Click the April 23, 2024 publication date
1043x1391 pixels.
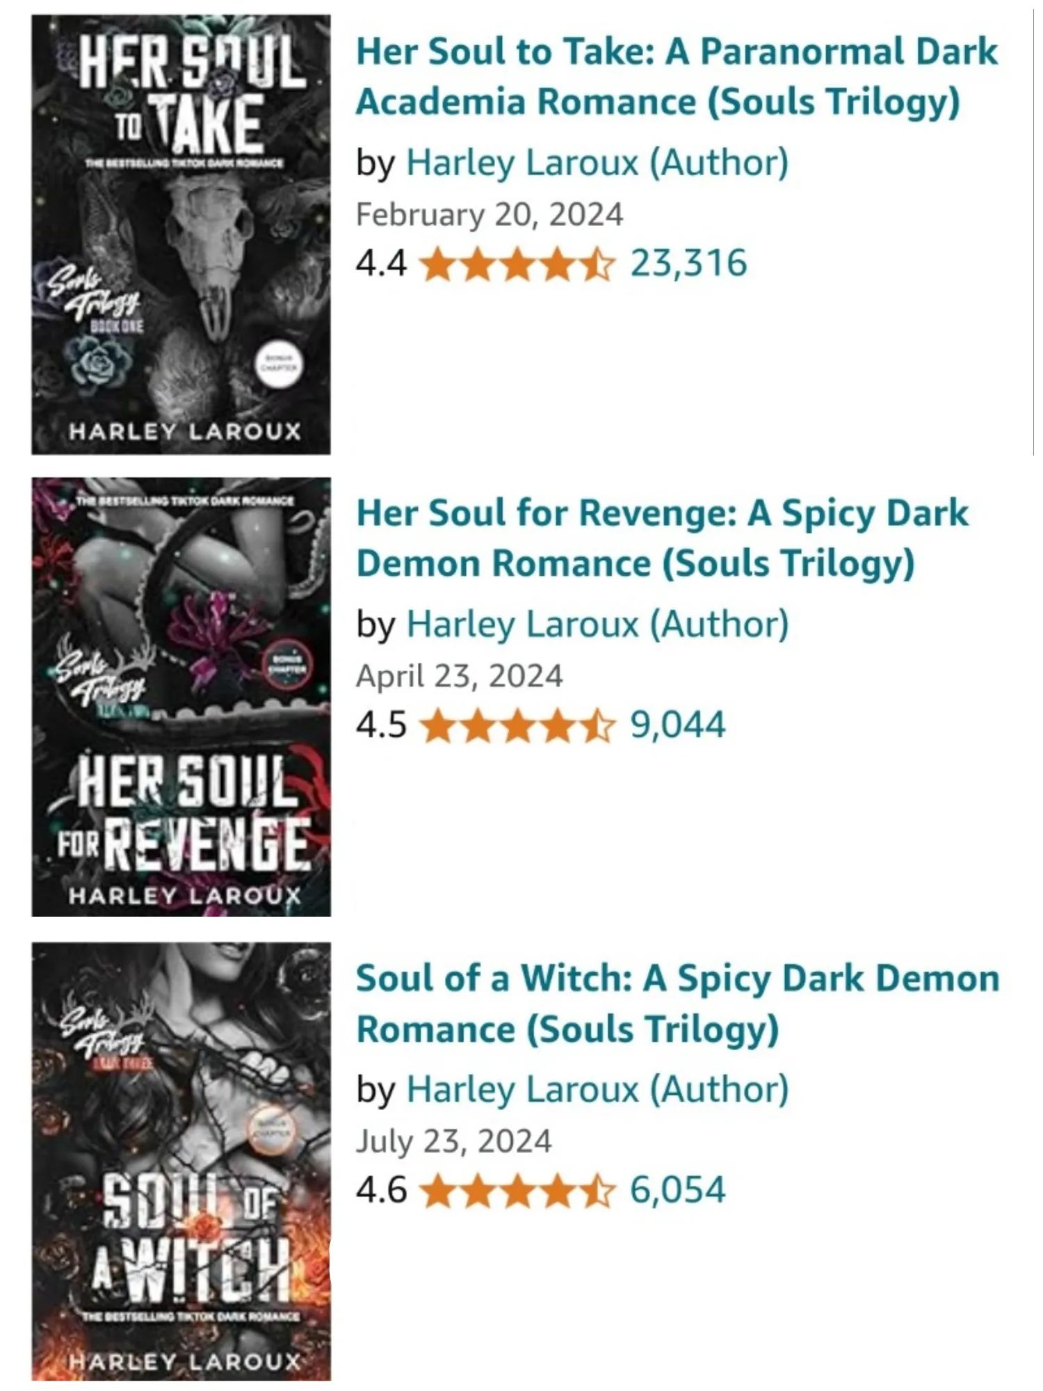[459, 676]
